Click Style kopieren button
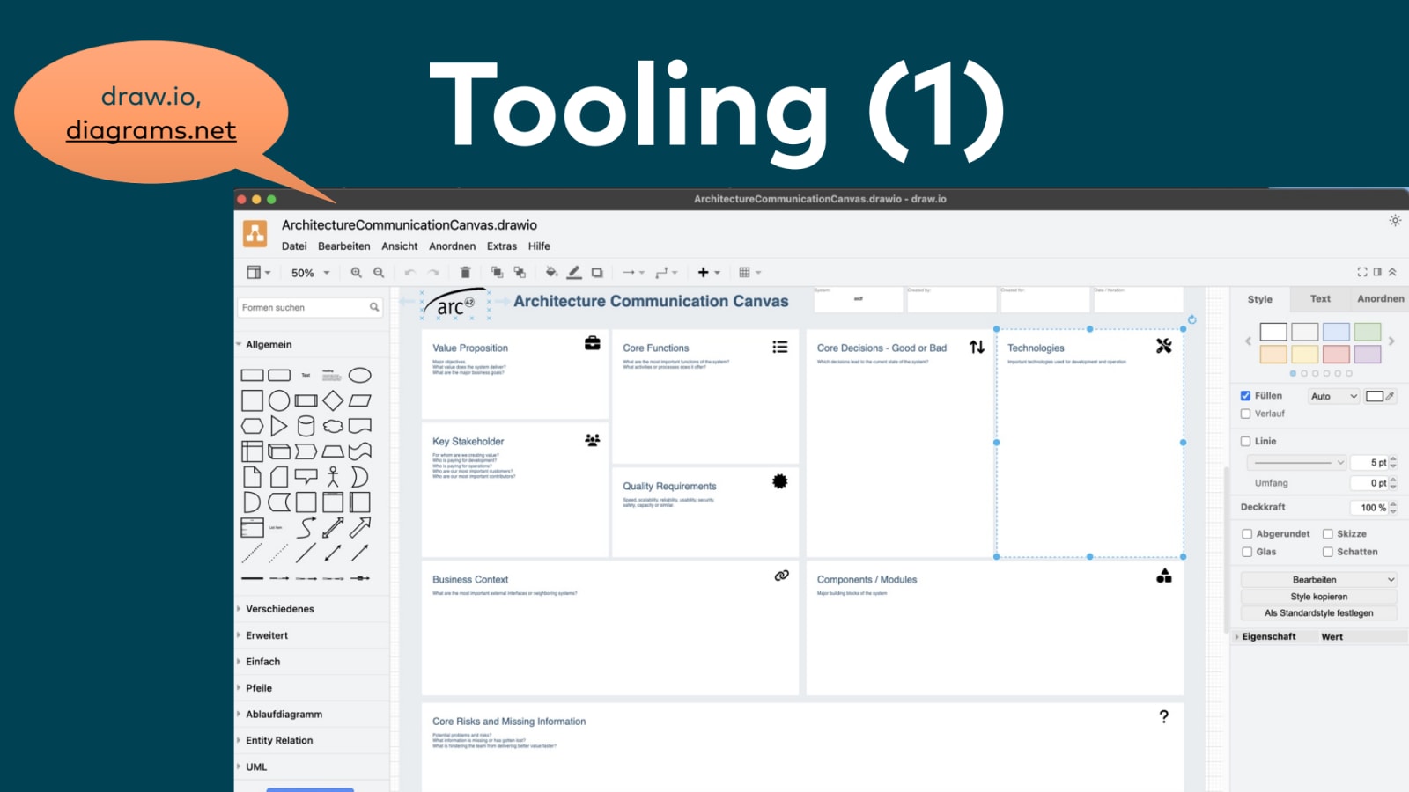Screen dimensions: 1409x792 coord(1319,597)
